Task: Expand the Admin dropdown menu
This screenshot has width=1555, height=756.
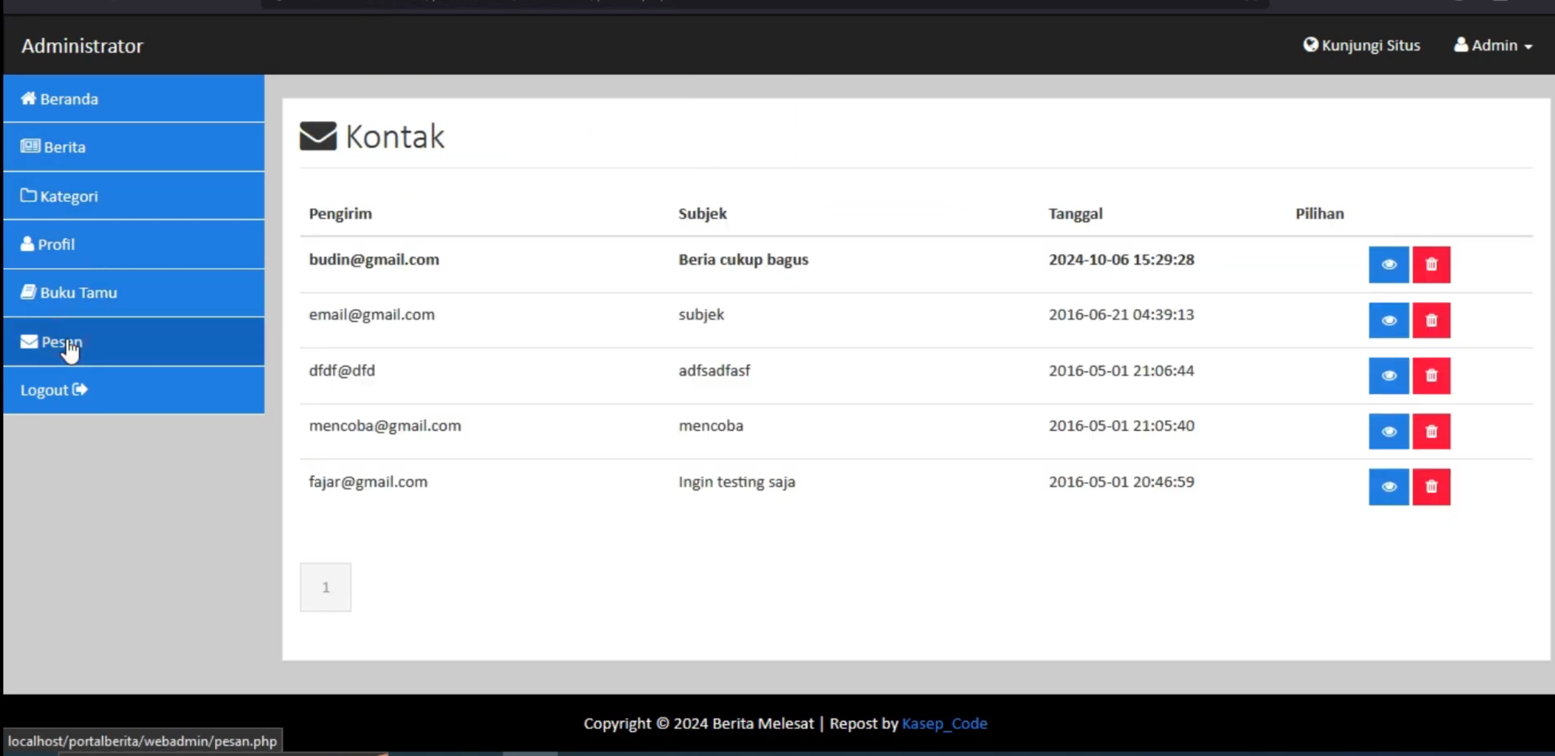Action: (x=1493, y=45)
